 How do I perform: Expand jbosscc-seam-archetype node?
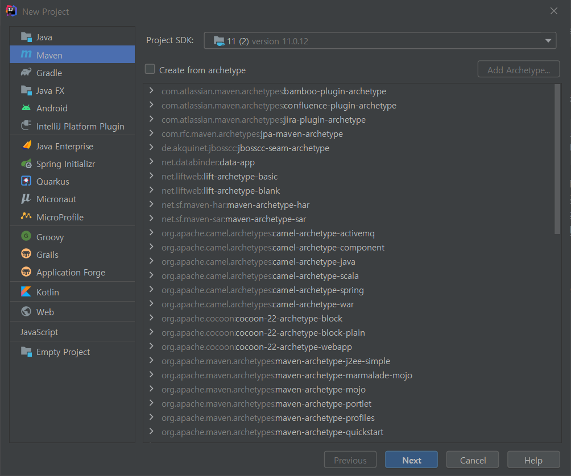151,147
